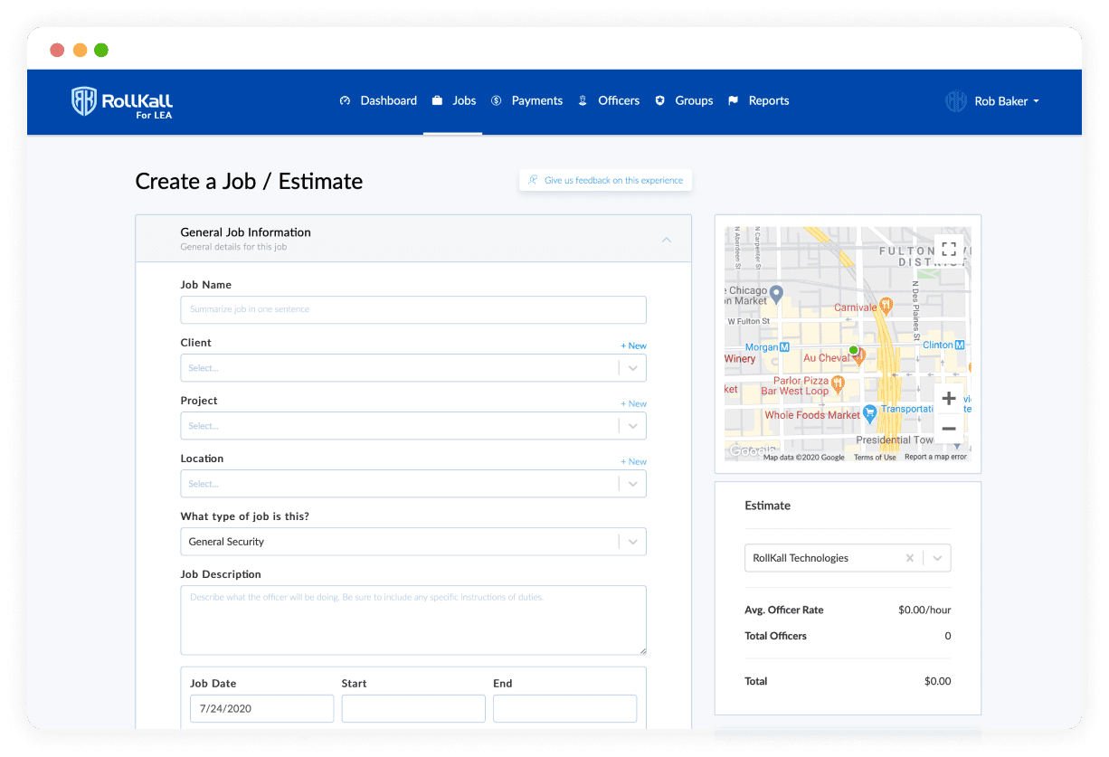Clear the RollKall Technologies selection
This screenshot has height=757, width=1109.
(x=910, y=558)
